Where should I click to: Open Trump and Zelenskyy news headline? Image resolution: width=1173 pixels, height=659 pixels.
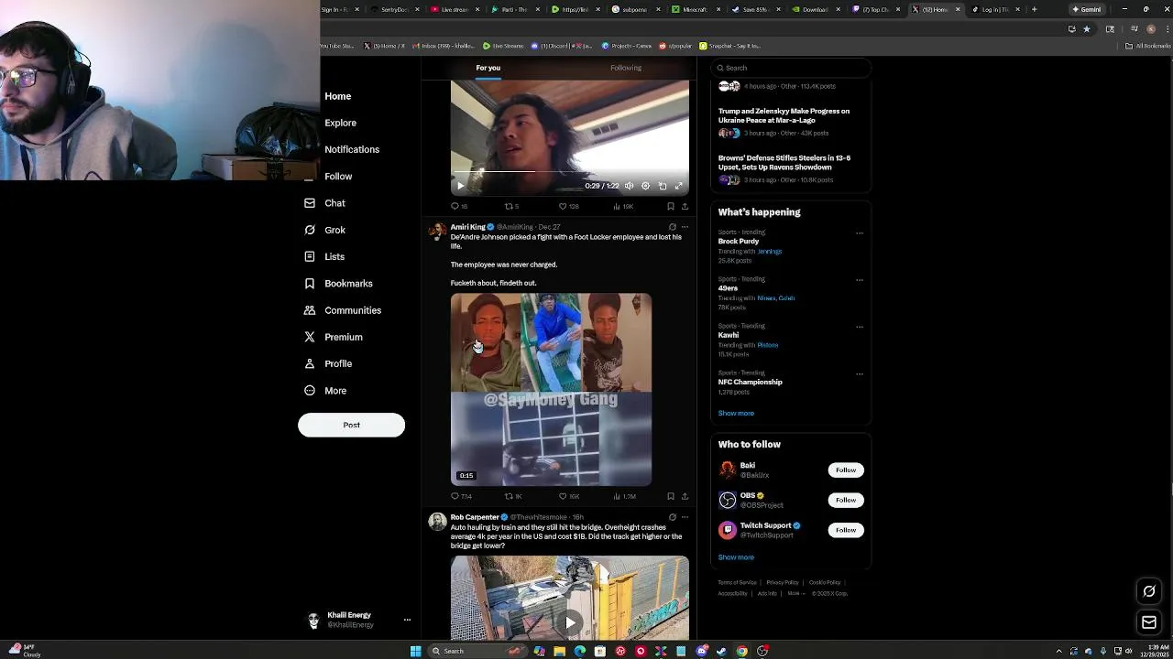[x=784, y=115]
